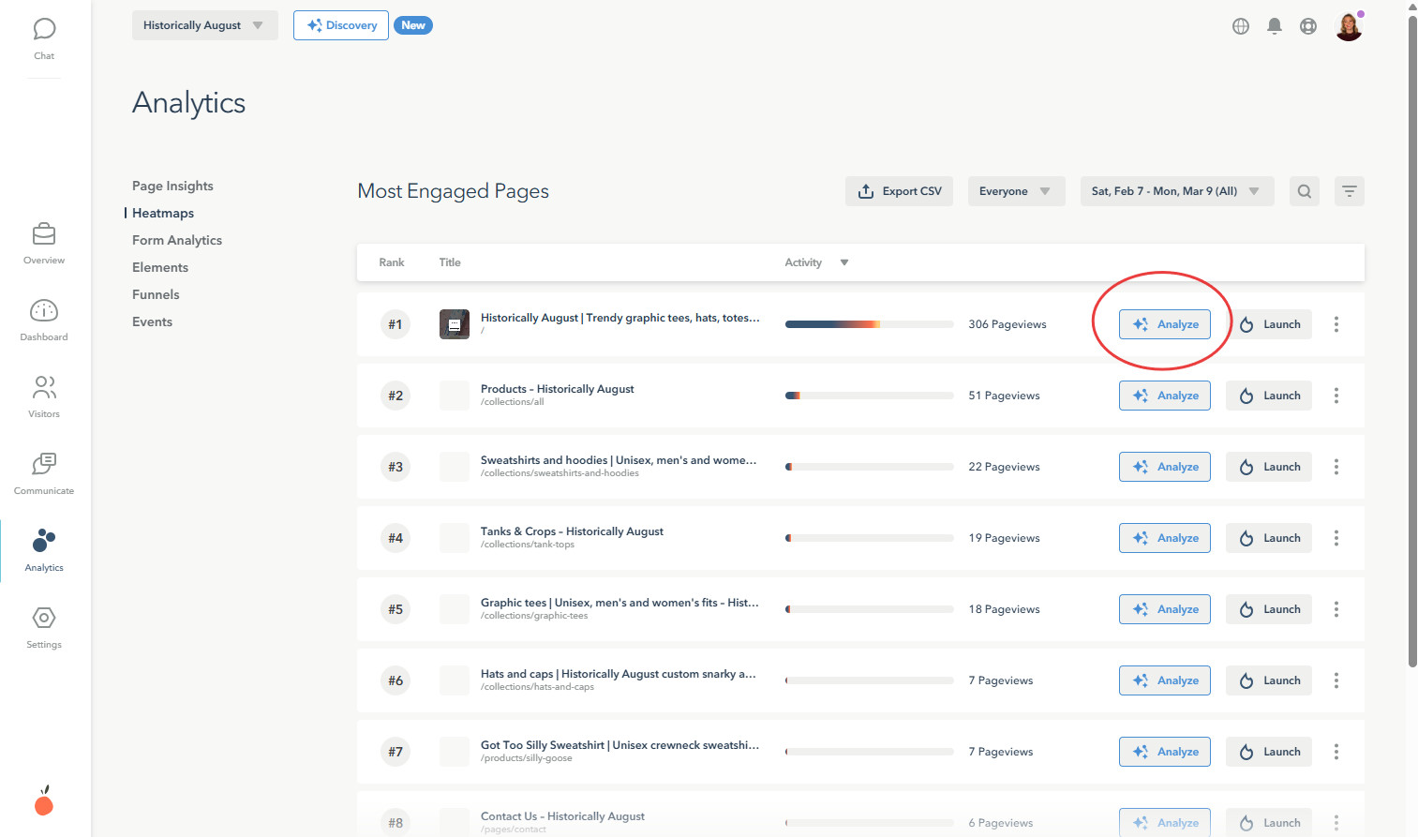Select Form Analytics in the left menu
Viewport: 1418px width, 837px height.
click(x=176, y=240)
